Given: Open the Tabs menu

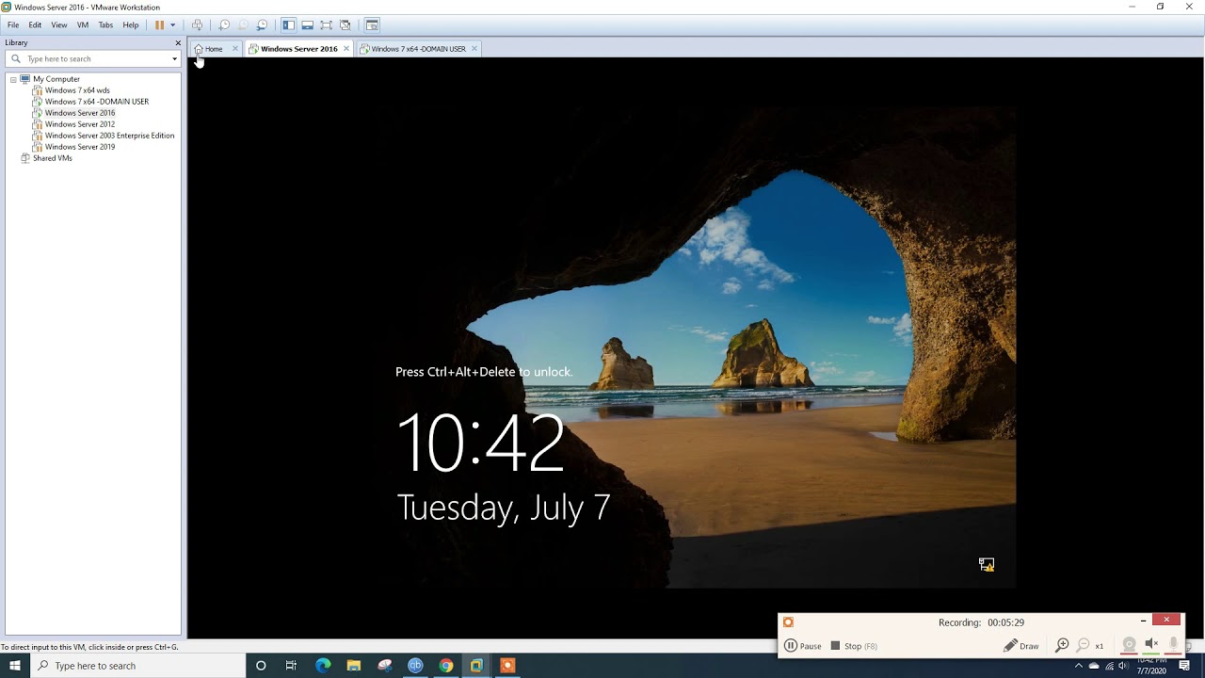Looking at the screenshot, I should tap(105, 25).
